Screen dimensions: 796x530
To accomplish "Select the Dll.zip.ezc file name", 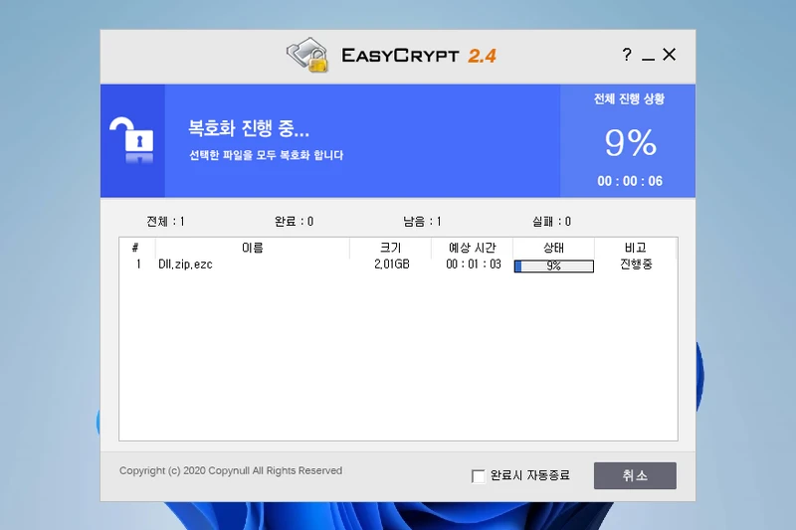I will (185, 265).
